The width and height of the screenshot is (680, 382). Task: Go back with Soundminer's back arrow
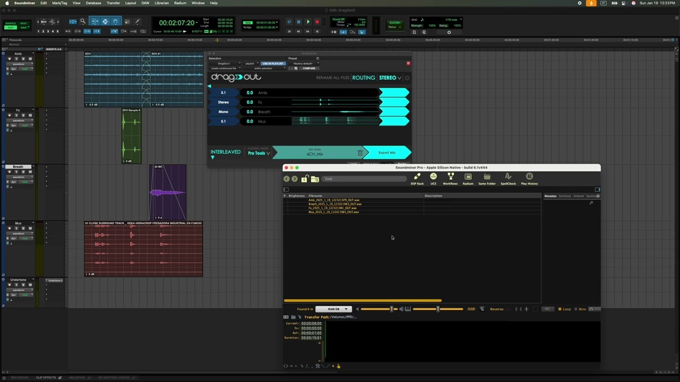tap(287, 179)
